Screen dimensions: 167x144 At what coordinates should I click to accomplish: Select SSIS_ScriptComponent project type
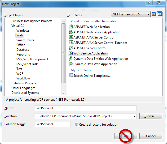click(x=32, y=59)
